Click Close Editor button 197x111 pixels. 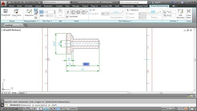click(189, 14)
